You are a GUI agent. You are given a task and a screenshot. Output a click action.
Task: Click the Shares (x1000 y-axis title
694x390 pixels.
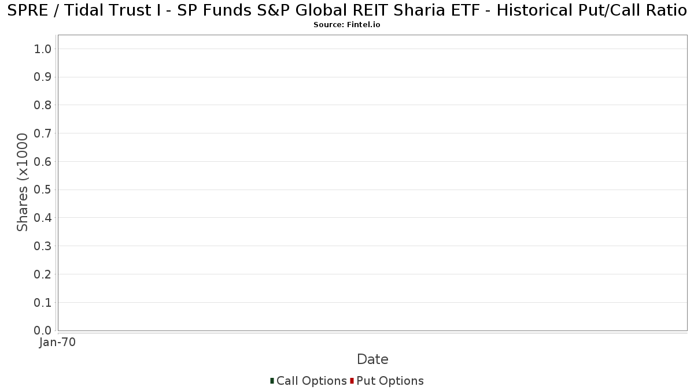[x=23, y=183]
